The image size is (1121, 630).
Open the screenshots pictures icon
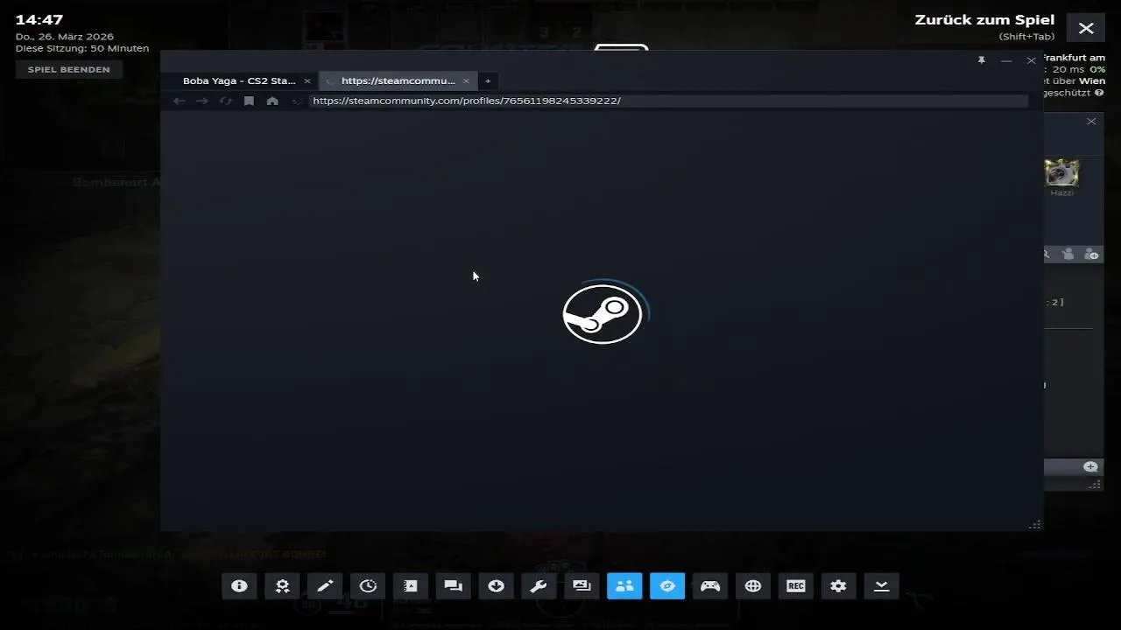(x=582, y=586)
